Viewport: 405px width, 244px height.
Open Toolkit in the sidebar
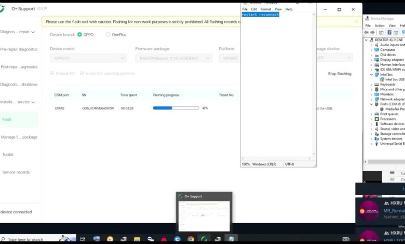[x=8, y=155]
